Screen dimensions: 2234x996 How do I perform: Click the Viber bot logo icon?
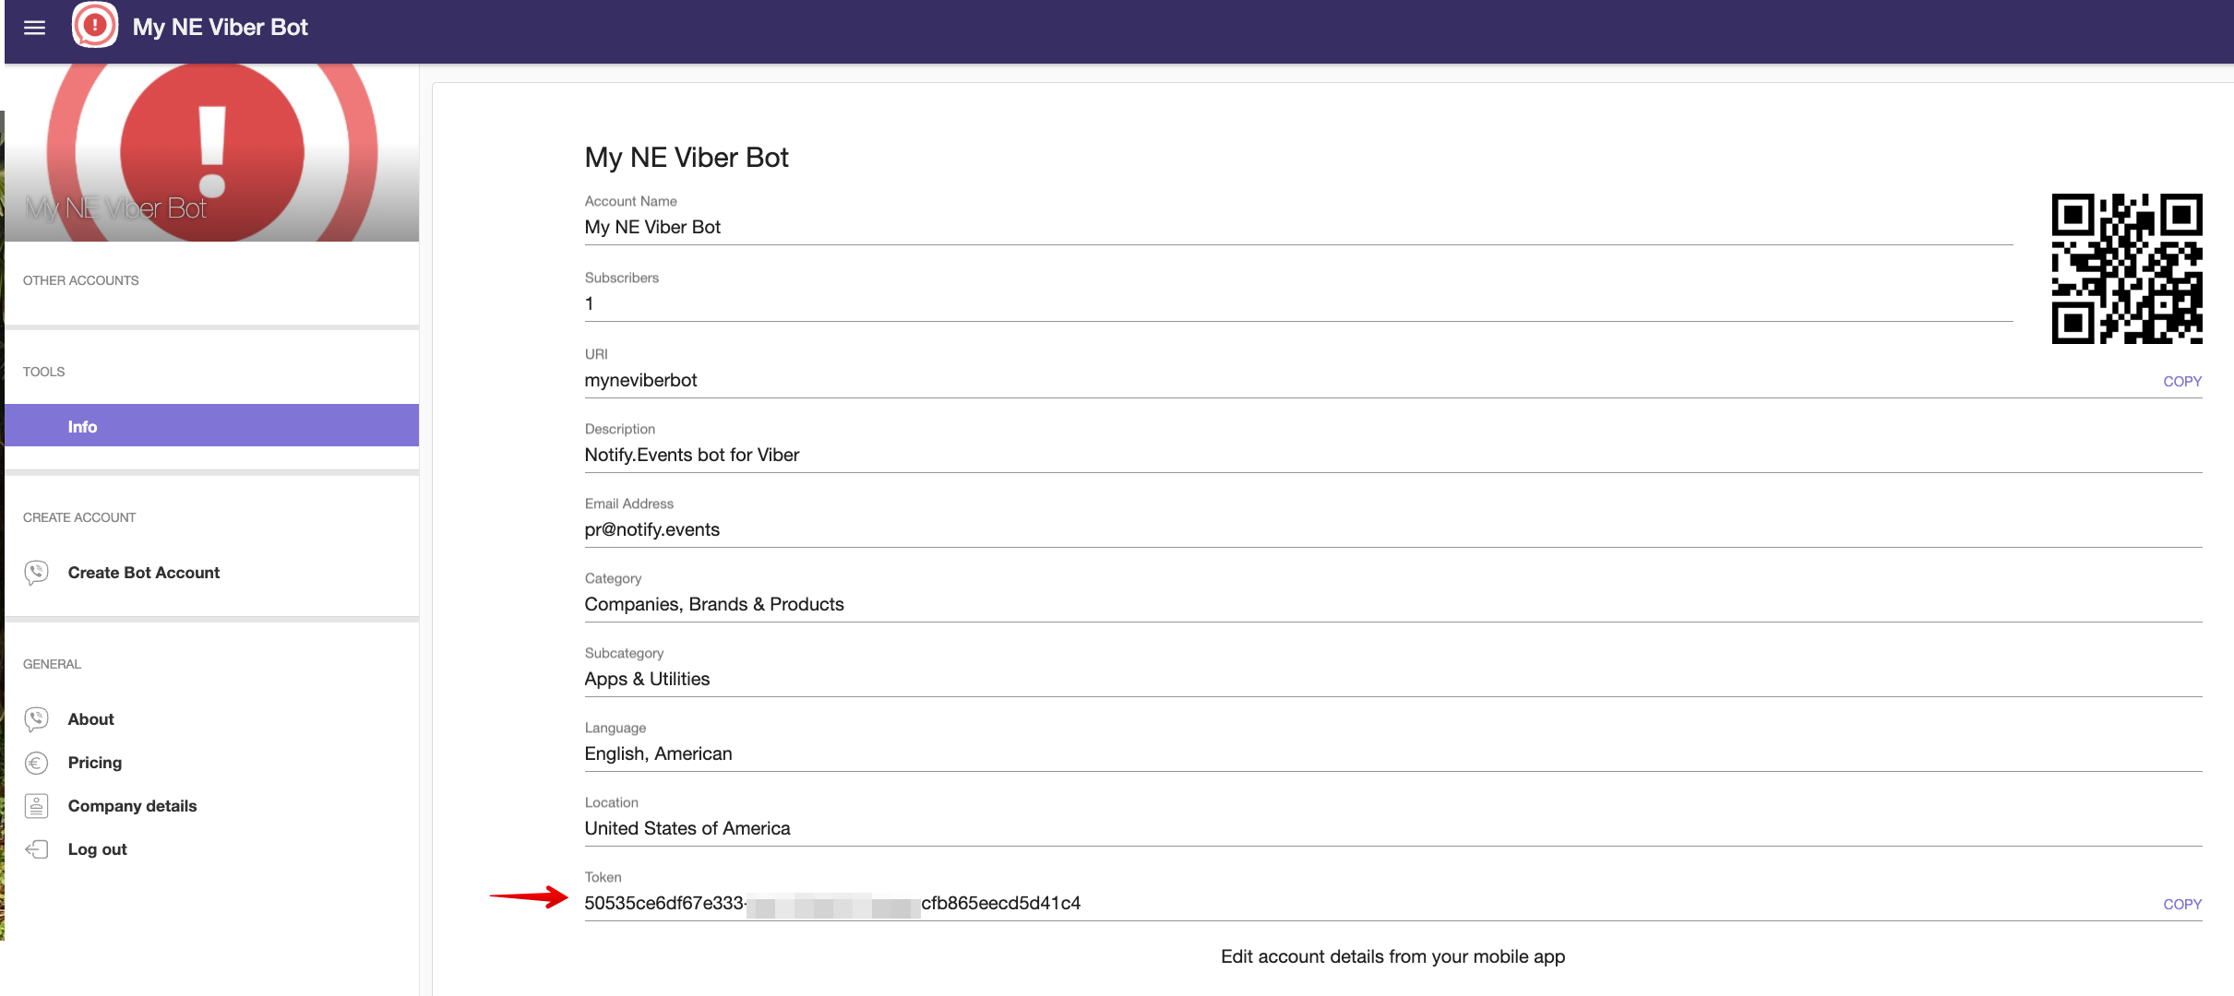(95, 26)
